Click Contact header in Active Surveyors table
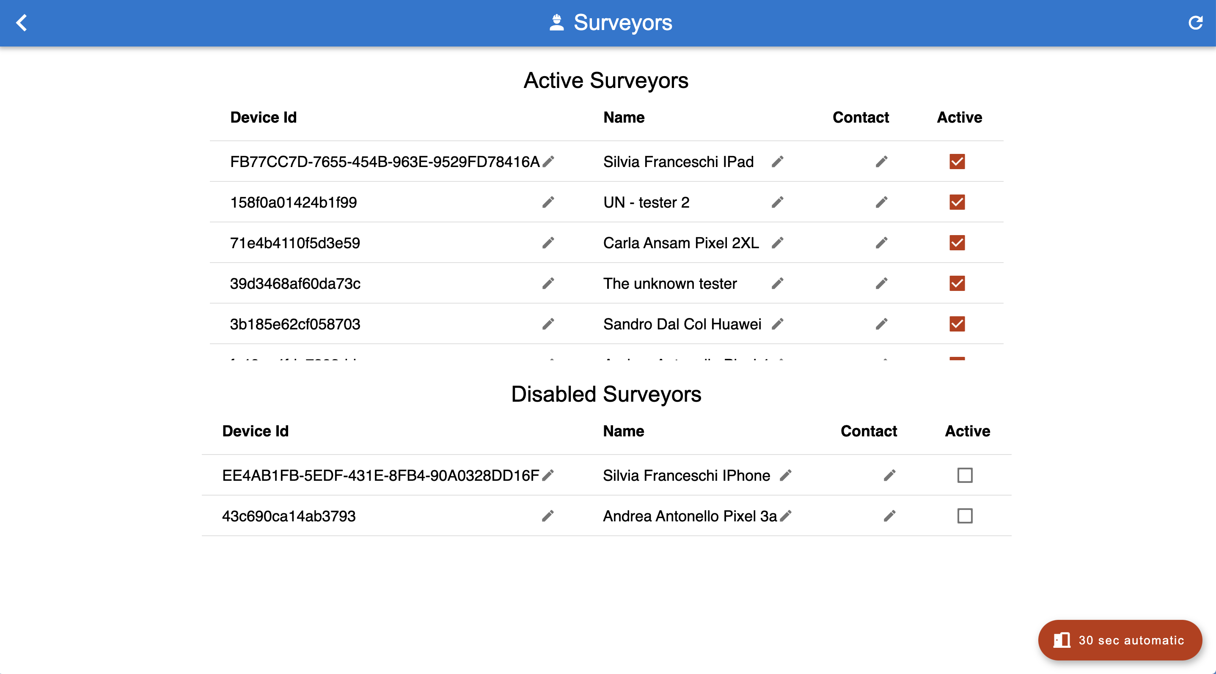This screenshot has height=674, width=1216. tap(861, 118)
